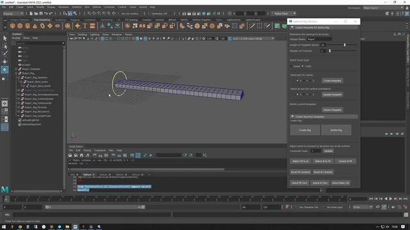Click the Save Scene icon
This screenshot has height=230, width=410.
(41, 13)
